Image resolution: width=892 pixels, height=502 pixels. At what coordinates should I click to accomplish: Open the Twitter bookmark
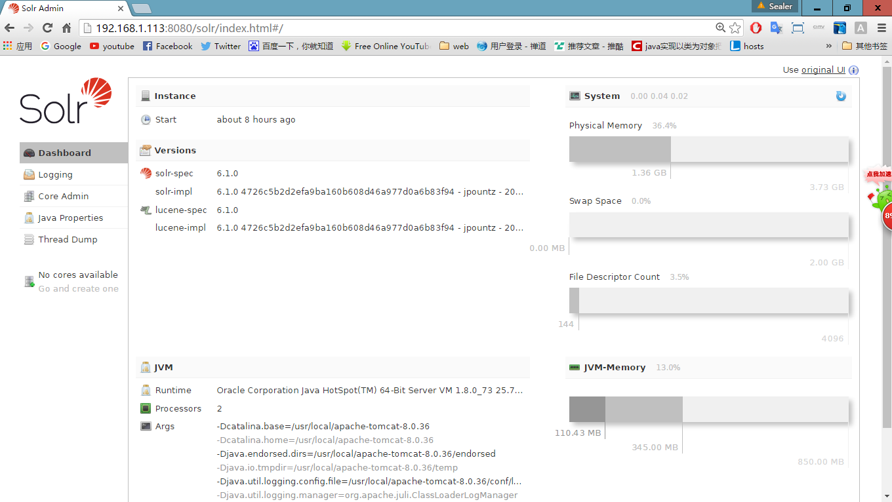click(x=220, y=47)
